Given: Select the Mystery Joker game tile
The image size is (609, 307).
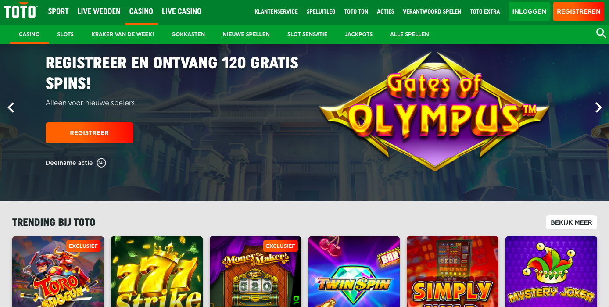Looking at the screenshot, I should (x=551, y=272).
